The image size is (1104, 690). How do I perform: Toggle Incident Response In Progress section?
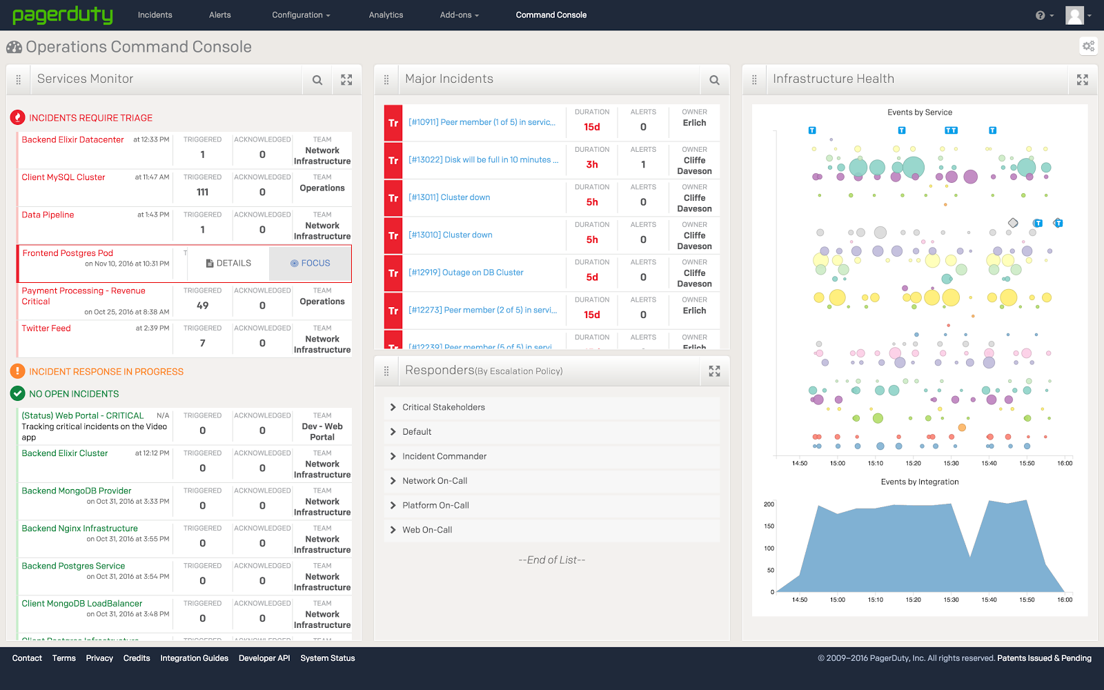(x=106, y=372)
